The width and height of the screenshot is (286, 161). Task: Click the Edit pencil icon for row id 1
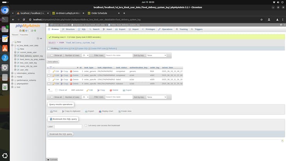point(54,71)
